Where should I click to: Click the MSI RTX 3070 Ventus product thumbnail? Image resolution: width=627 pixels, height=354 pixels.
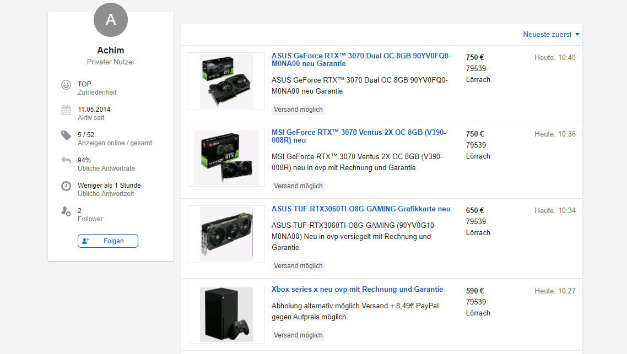coord(226,157)
